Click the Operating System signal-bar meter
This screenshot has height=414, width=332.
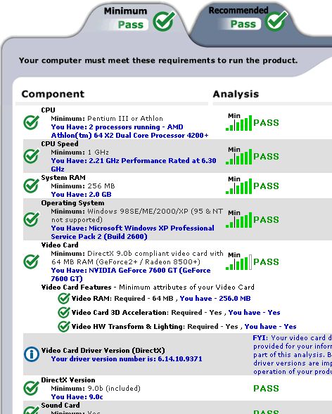click(x=238, y=219)
